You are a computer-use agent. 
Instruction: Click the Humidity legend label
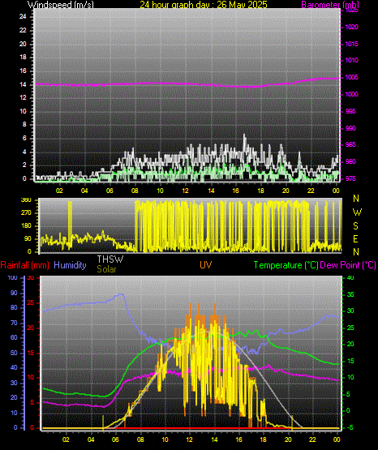tap(70, 265)
